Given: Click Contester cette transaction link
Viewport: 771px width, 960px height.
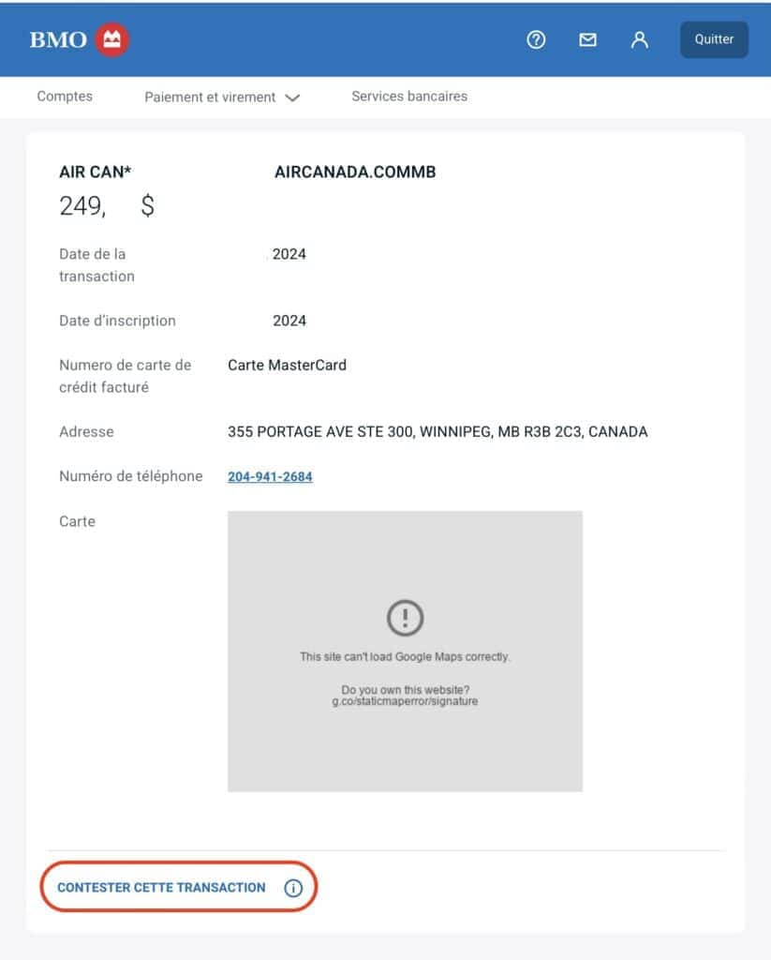Looking at the screenshot, I should pyautogui.click(x=161, y=888).
